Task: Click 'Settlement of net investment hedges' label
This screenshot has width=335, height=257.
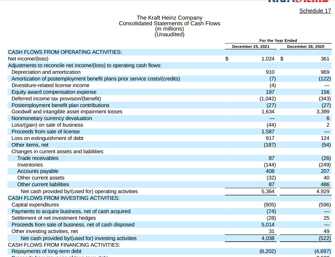Action: click(x=54, y=218)
